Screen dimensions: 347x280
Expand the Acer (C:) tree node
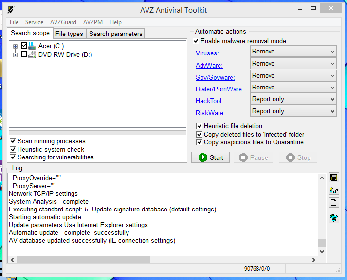[15, 46]
